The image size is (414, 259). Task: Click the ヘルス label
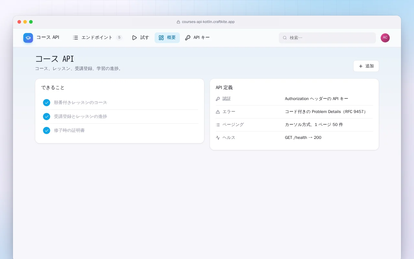[x=229, y=138]
